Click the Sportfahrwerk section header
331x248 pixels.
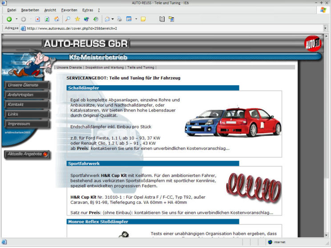[153, 164]
